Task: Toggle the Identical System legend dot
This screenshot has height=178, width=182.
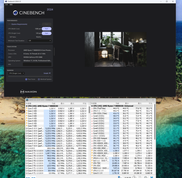Action: click(39, 79)
